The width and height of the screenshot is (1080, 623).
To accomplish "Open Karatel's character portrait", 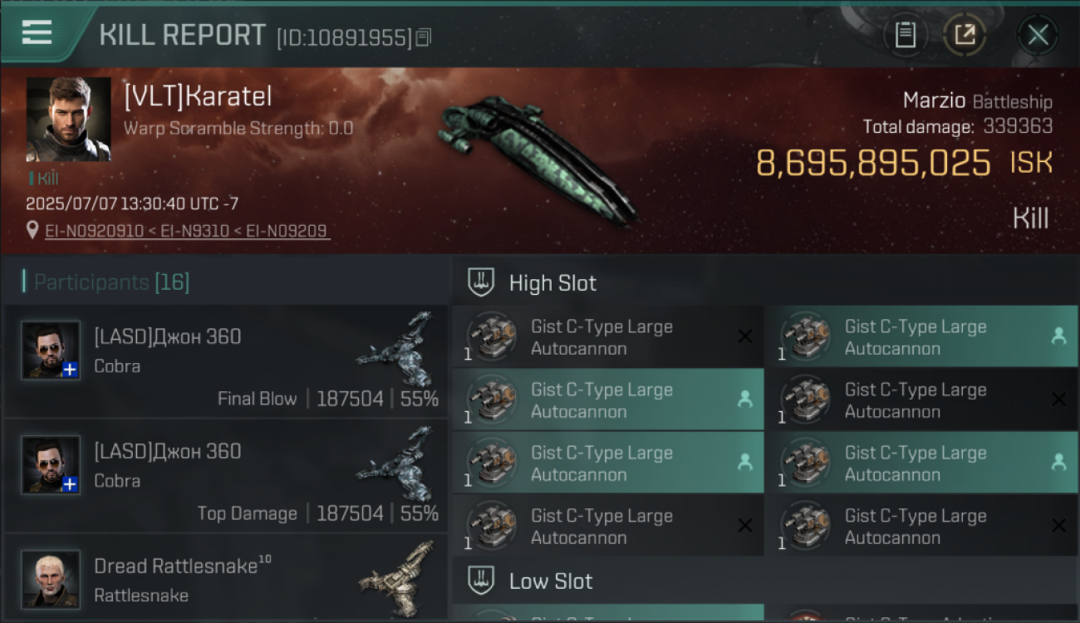I will [x=68, y=119].
